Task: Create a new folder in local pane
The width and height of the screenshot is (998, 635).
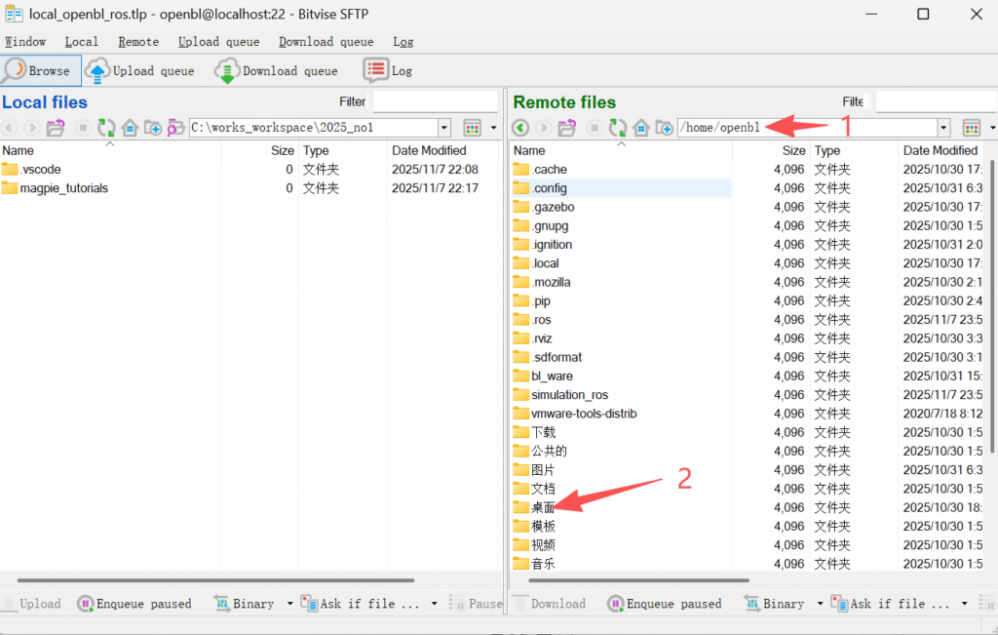Action: pos(153,128)
